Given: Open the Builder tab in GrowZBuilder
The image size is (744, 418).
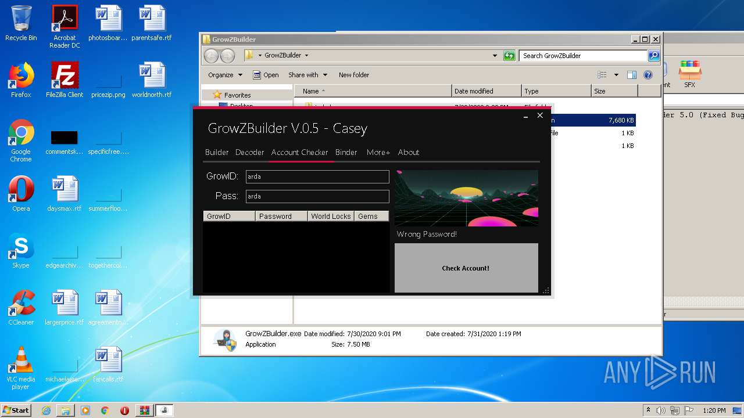Looking at the screenshot, I should click(x=217, y=152).
